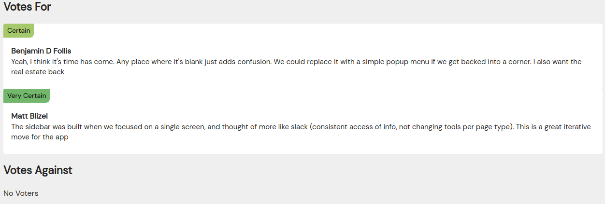Open Benjamin D Follis voter name
This screenshot has width=605, height=204.
coord(41,51)
